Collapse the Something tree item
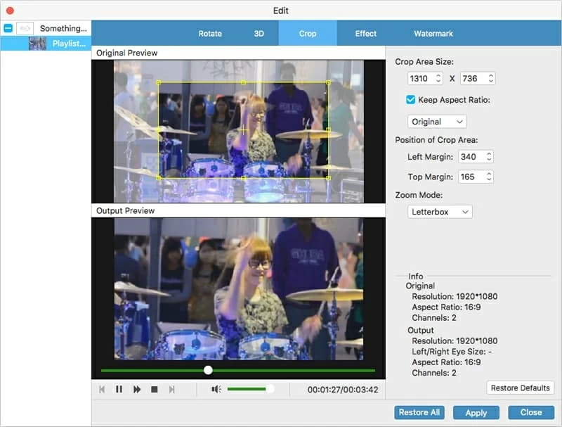562x427 pixels. coord(8,28)
